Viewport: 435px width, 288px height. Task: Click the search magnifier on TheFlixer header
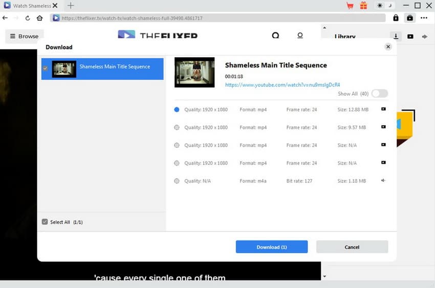tap(275, 36)
